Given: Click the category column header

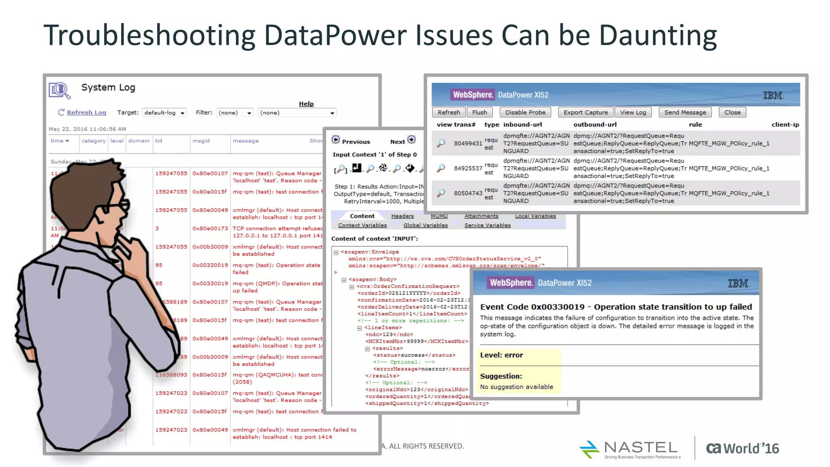Looking at the screenshot, I should coord(94,141).
